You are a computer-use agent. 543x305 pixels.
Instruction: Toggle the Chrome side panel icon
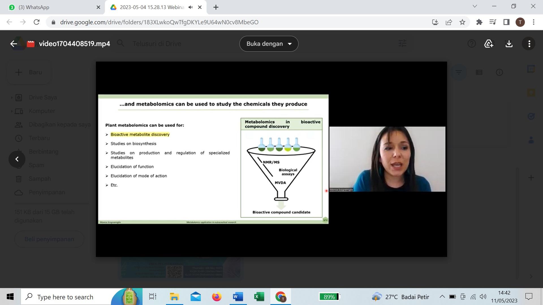click(x=506, y=22)
